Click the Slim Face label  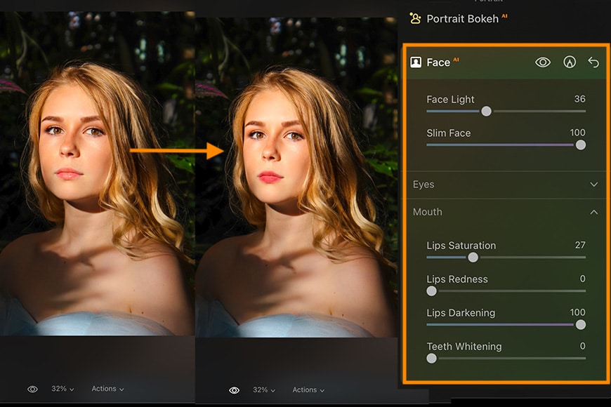[449, 133]
